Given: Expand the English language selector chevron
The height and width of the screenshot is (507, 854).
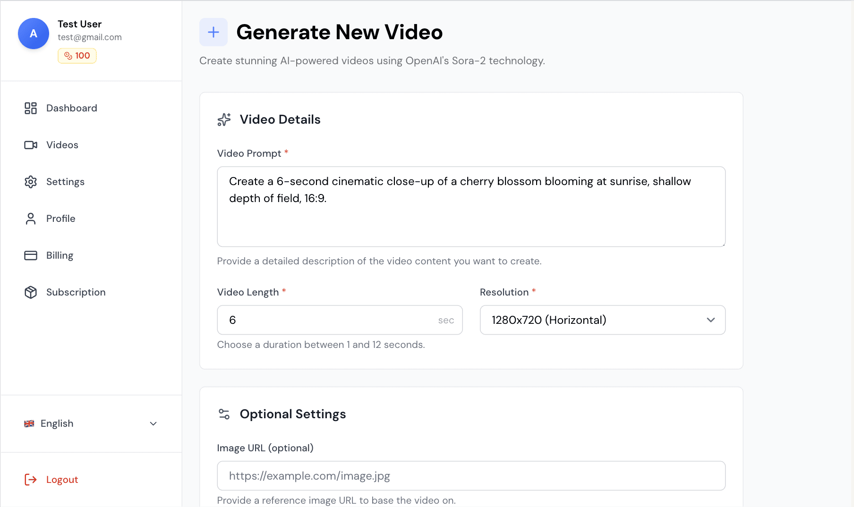Looking at the screenshot, I should [x=153, y=424].
